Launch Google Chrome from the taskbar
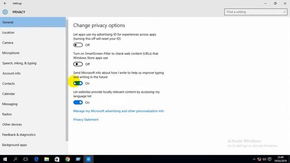 tap(68, 159)
